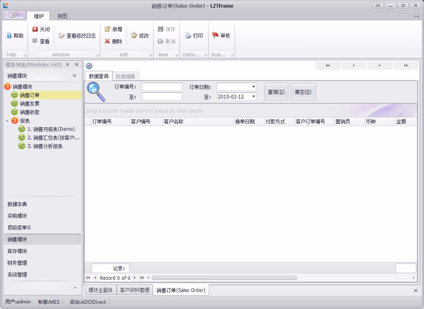Open navigation pane options dropdown at bottom
The width and height of the screenshot is (424, 309).
tap(75, 288)
